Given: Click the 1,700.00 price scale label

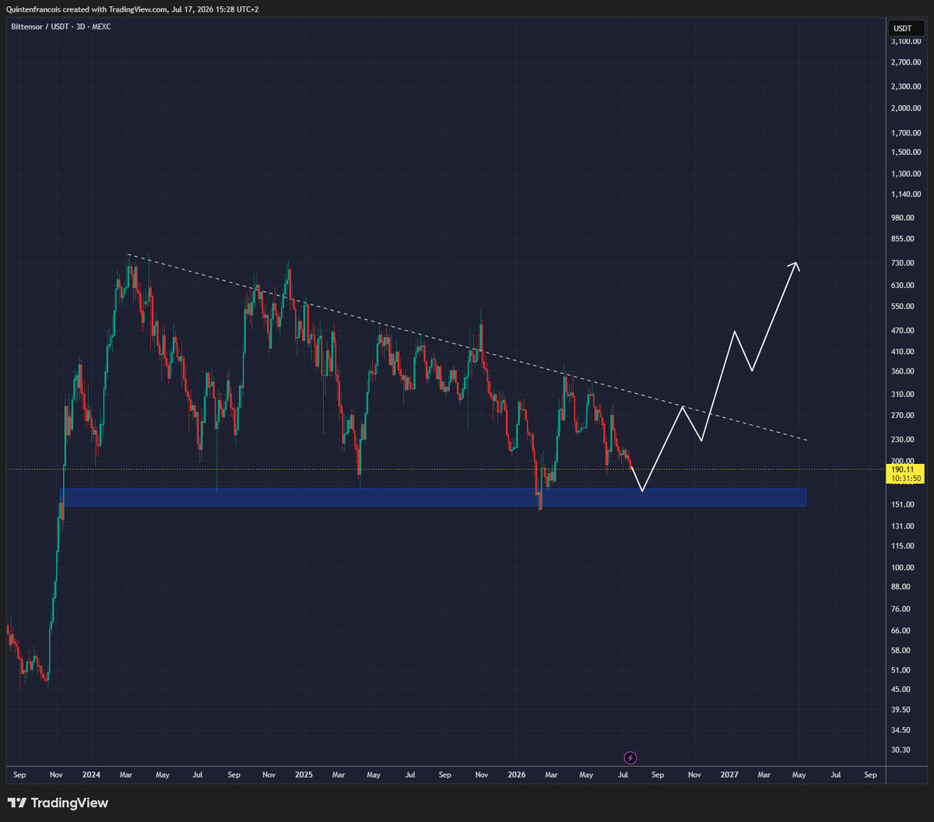Looking at the screenshot, I should click(907, 133).
